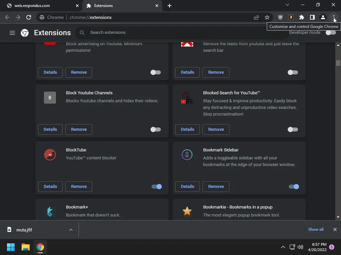The width and height of the screenshot is (341, 255).
Task: Go back with the browser back arrow
Action: coord(7,17)
